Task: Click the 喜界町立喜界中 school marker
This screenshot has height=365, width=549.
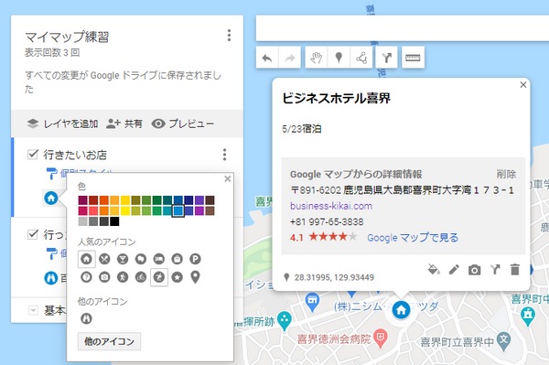Action: pos(504,340)
